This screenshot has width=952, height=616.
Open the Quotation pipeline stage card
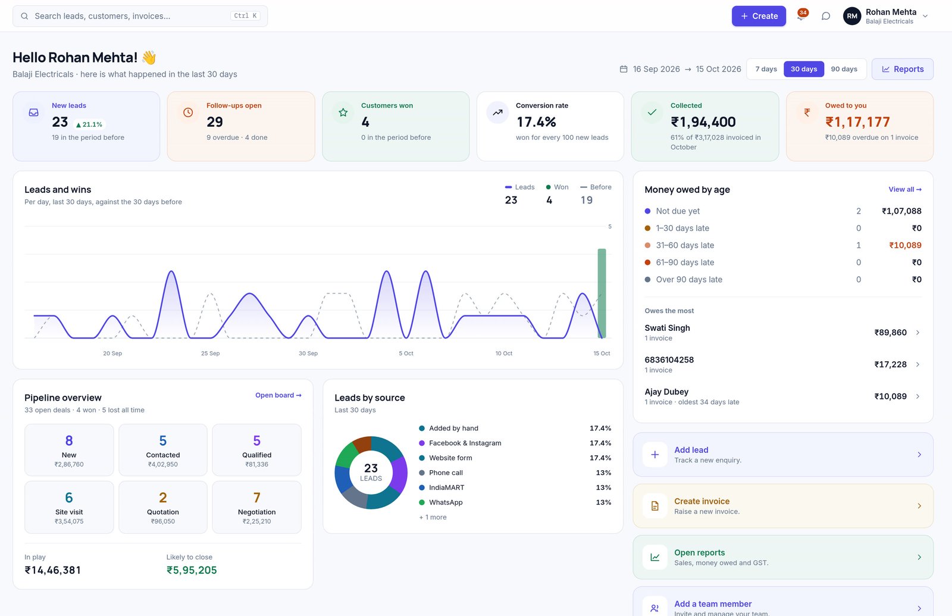[x=163, y=507]
